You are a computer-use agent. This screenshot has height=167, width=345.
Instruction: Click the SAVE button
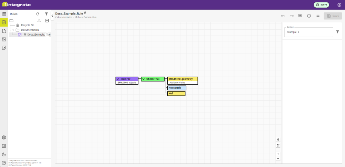333,16
